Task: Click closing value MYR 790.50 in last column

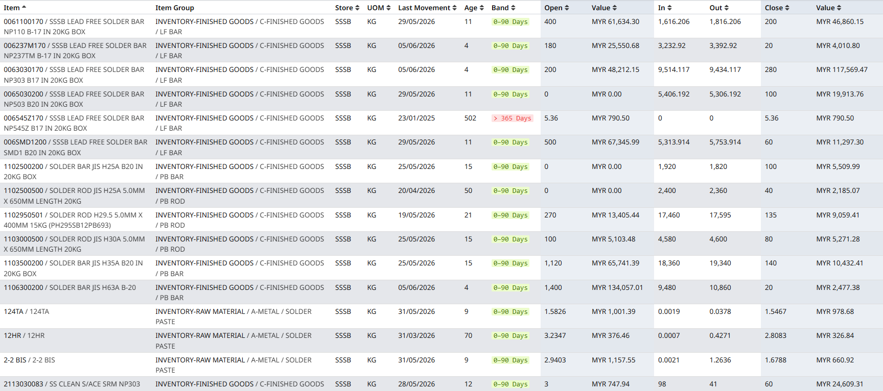Action: tap(835, 118)
